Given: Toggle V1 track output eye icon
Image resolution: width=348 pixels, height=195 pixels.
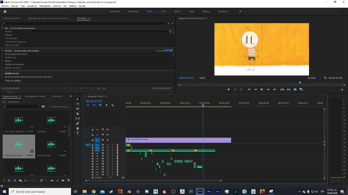Looking at the screenshot, I should [108, 140].
